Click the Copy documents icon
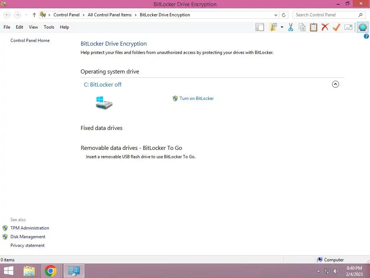The width and height of the screenshot is (370, 278). click(302, 27)
